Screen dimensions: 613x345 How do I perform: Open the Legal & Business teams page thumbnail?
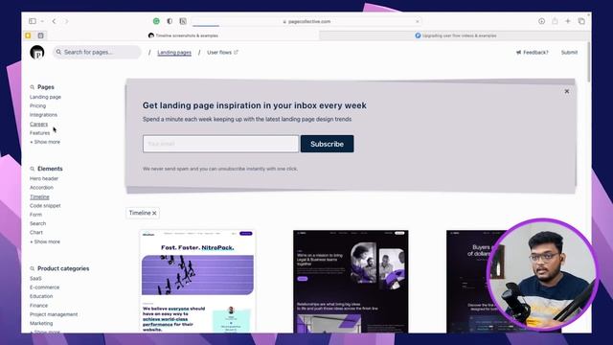click(x=351, y=282)
